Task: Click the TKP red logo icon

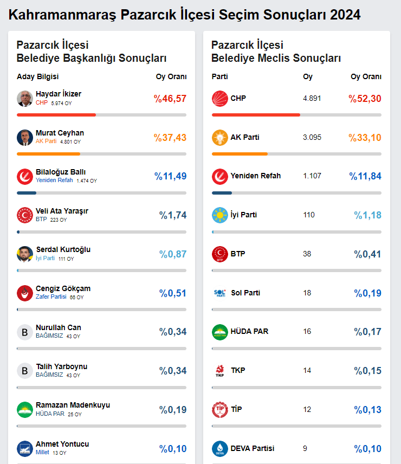Action: (220, 371)
